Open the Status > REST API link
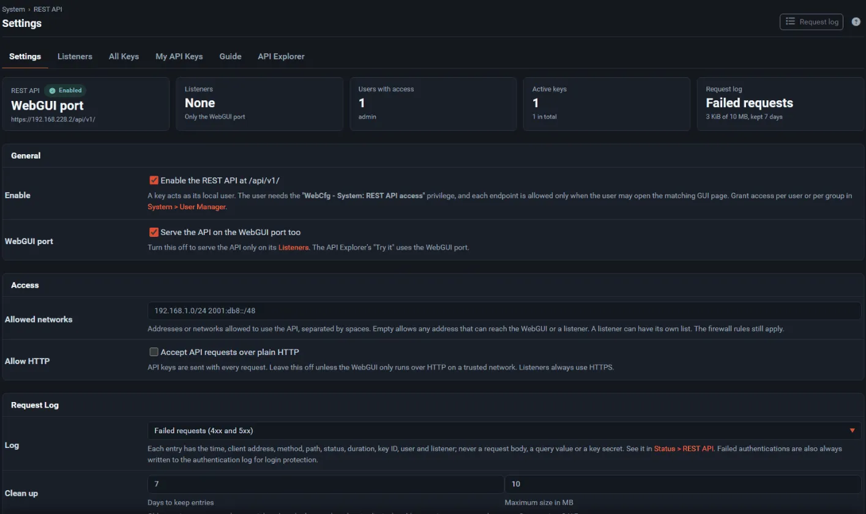 684,449
